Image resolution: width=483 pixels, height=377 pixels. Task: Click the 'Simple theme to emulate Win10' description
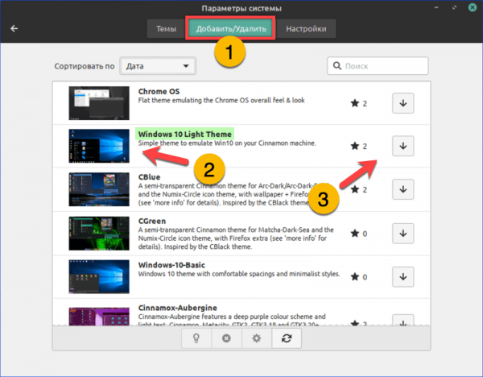pos(227,143)
